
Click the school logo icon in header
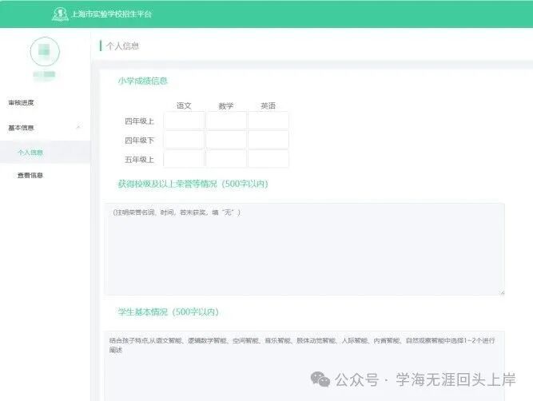coord(59,14)
